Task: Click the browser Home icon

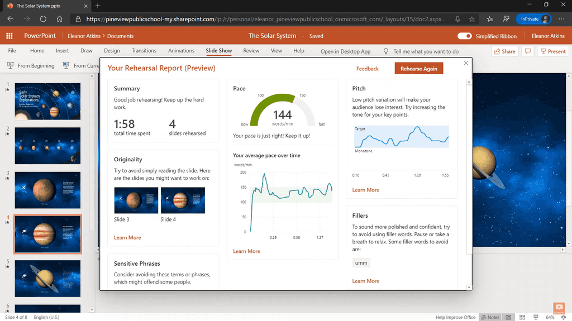Action: [59, 19]
